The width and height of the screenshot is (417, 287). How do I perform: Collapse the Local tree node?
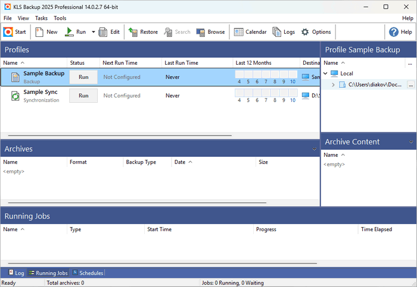coord(325,73)
